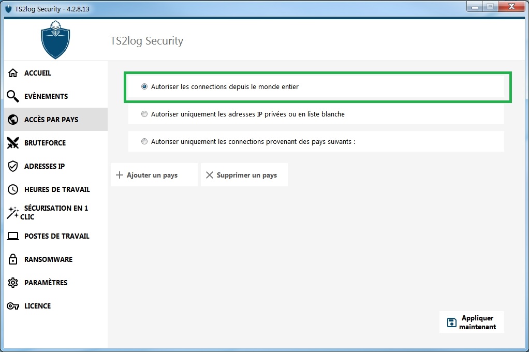Click the X icon of Supprimer un pays
This screenshot has width=529, height=352.
tap(210, 175)
